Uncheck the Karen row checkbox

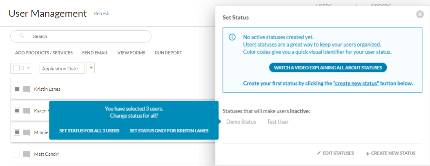pyautogui.click(x=17, y=111)
